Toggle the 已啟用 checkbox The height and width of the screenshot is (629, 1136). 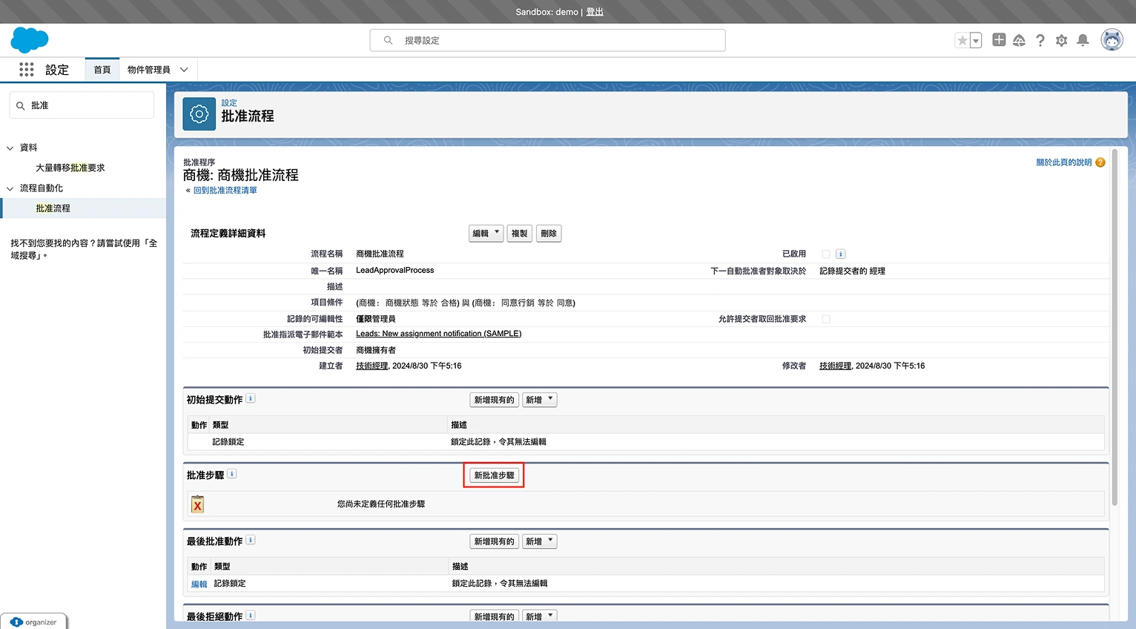[x=826, y=254]
